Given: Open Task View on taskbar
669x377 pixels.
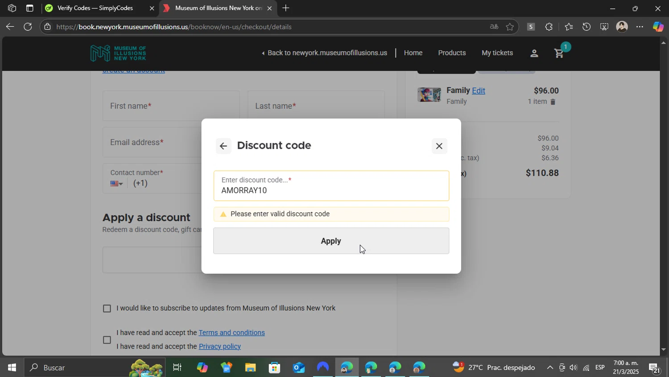Looking at the screenshot, I should point(177,368).
